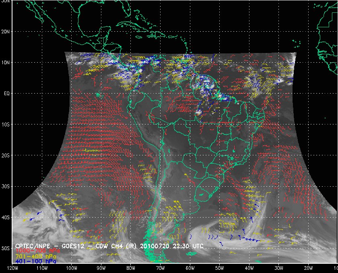Click the 90W longitude label
The width and height of the screenshot is (338, 273).
[x=101, y=268]
